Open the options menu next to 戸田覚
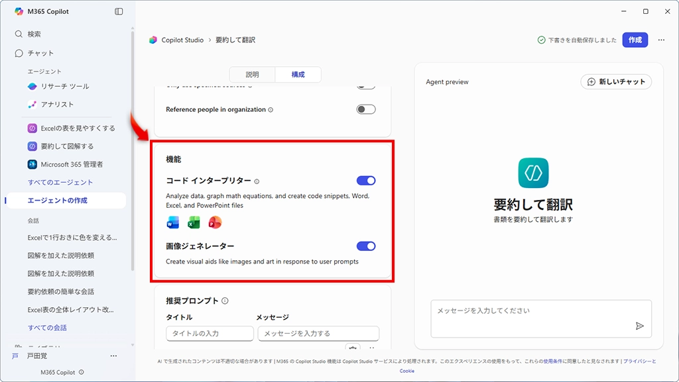The image size is (679, 382). click(113, 356)
